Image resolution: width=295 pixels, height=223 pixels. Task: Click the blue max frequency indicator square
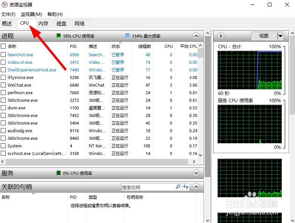tap(127, 36)
